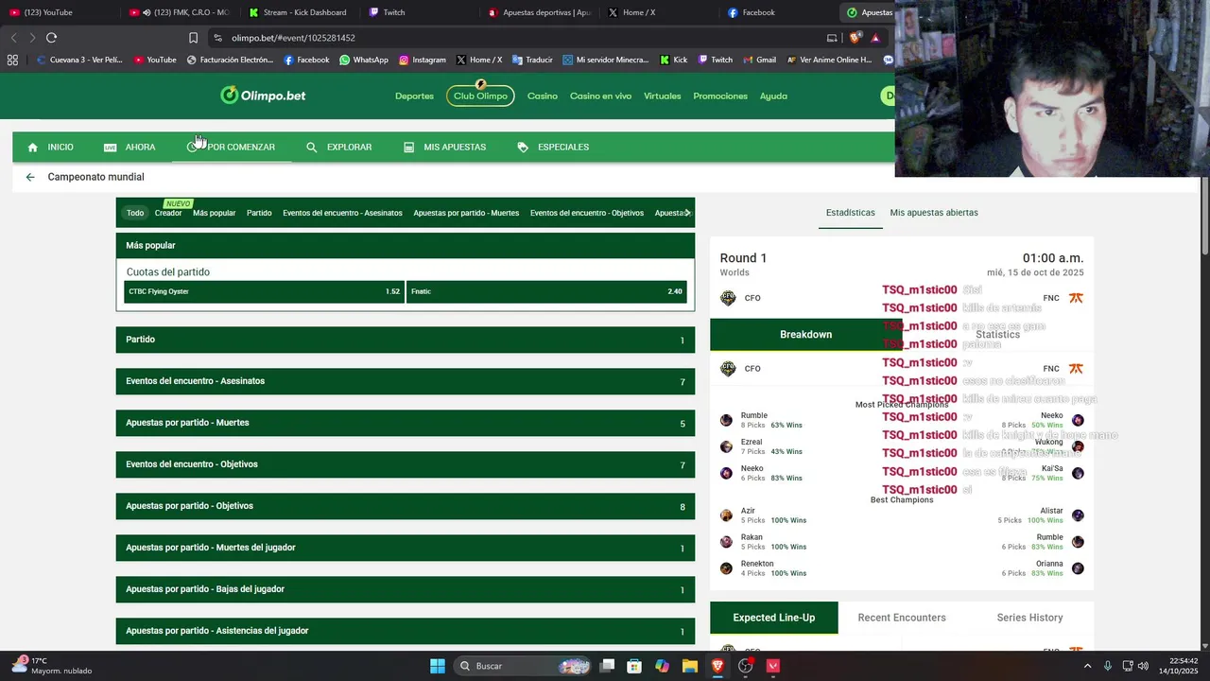Open the Ayuda menu item
1210x681 pixels.
[x=773, y=96]
